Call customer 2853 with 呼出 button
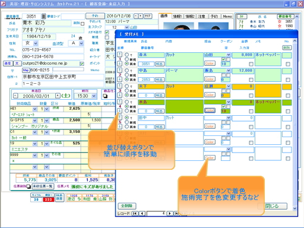Screen dimensions: 304x228 click(160, 80)
